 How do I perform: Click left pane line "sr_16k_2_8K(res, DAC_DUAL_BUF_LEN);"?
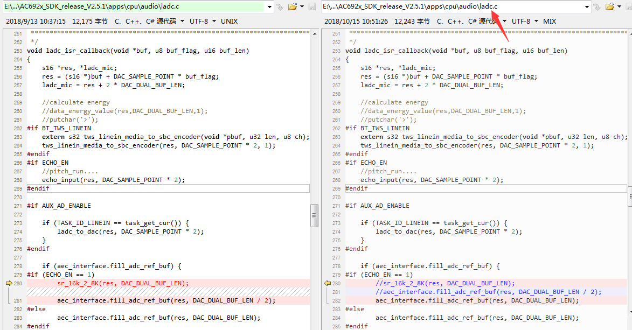click(x=123, y=283)
